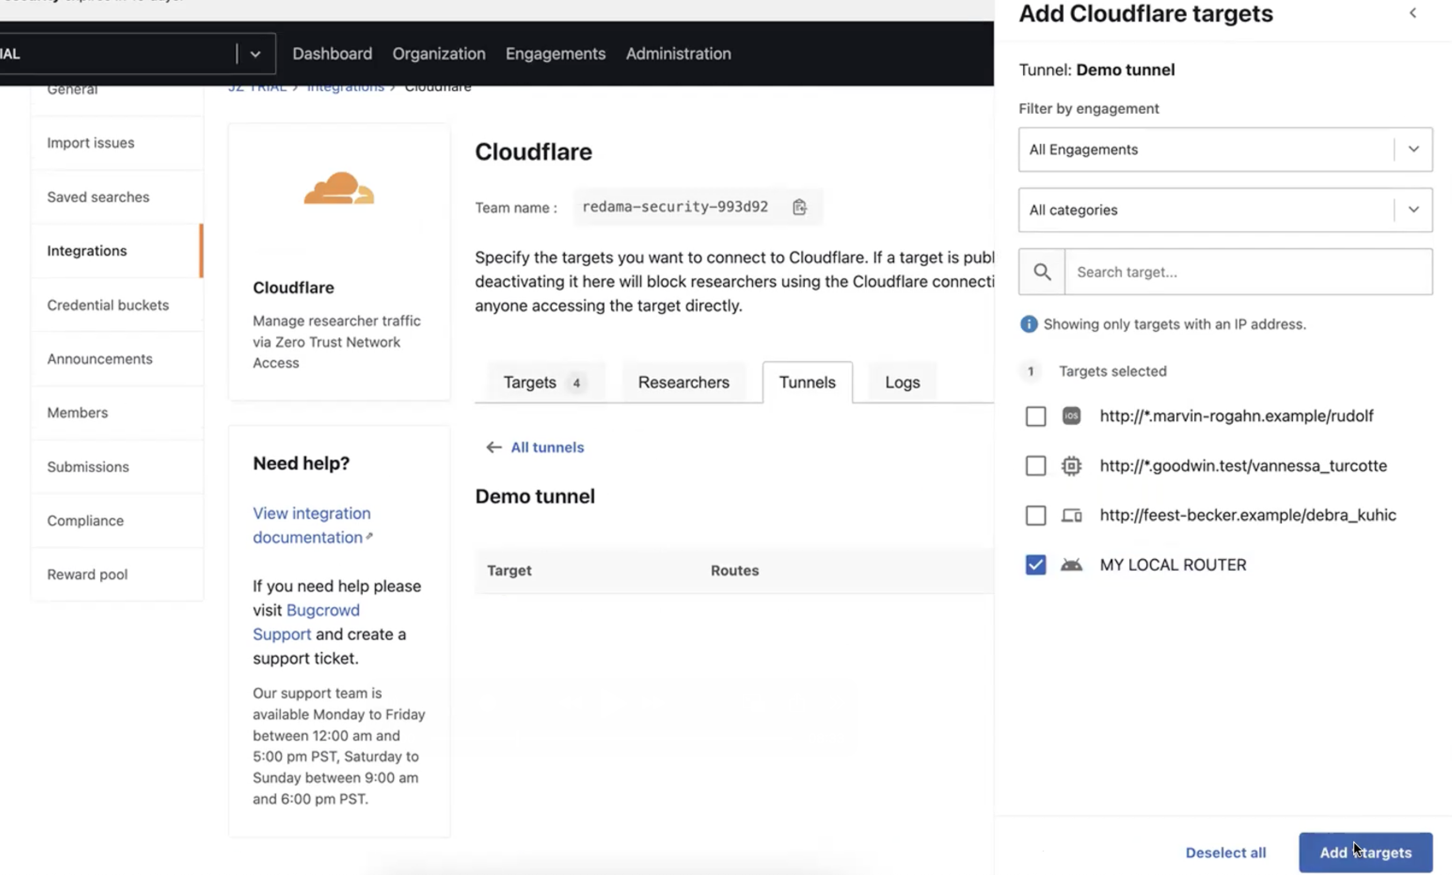Open View integration documentation link

tap(312, 525)
